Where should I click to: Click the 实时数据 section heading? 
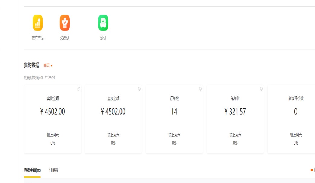click(x=31, y=65)
